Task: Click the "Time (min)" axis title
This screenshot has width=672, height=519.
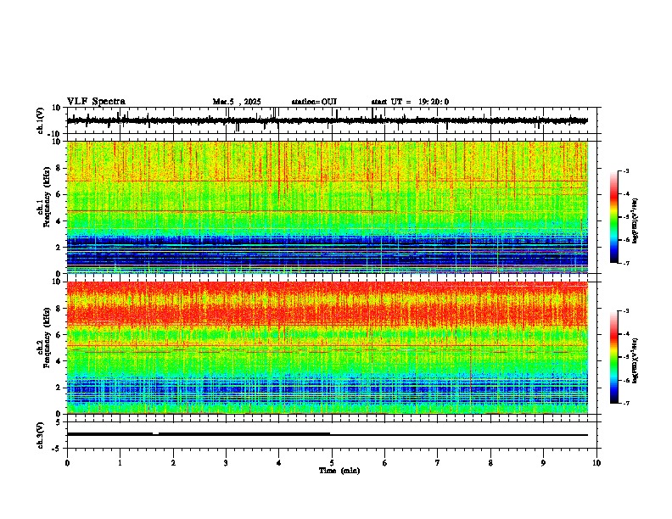Action: pos(339,471)
